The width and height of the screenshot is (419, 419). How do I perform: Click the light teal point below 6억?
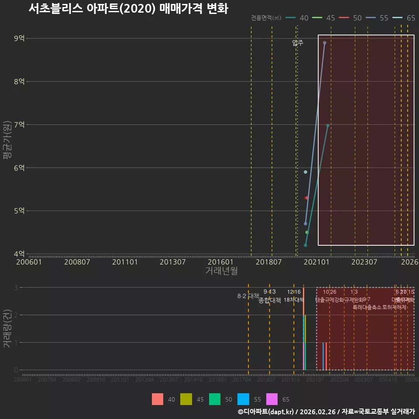click(x=306, y=172)
